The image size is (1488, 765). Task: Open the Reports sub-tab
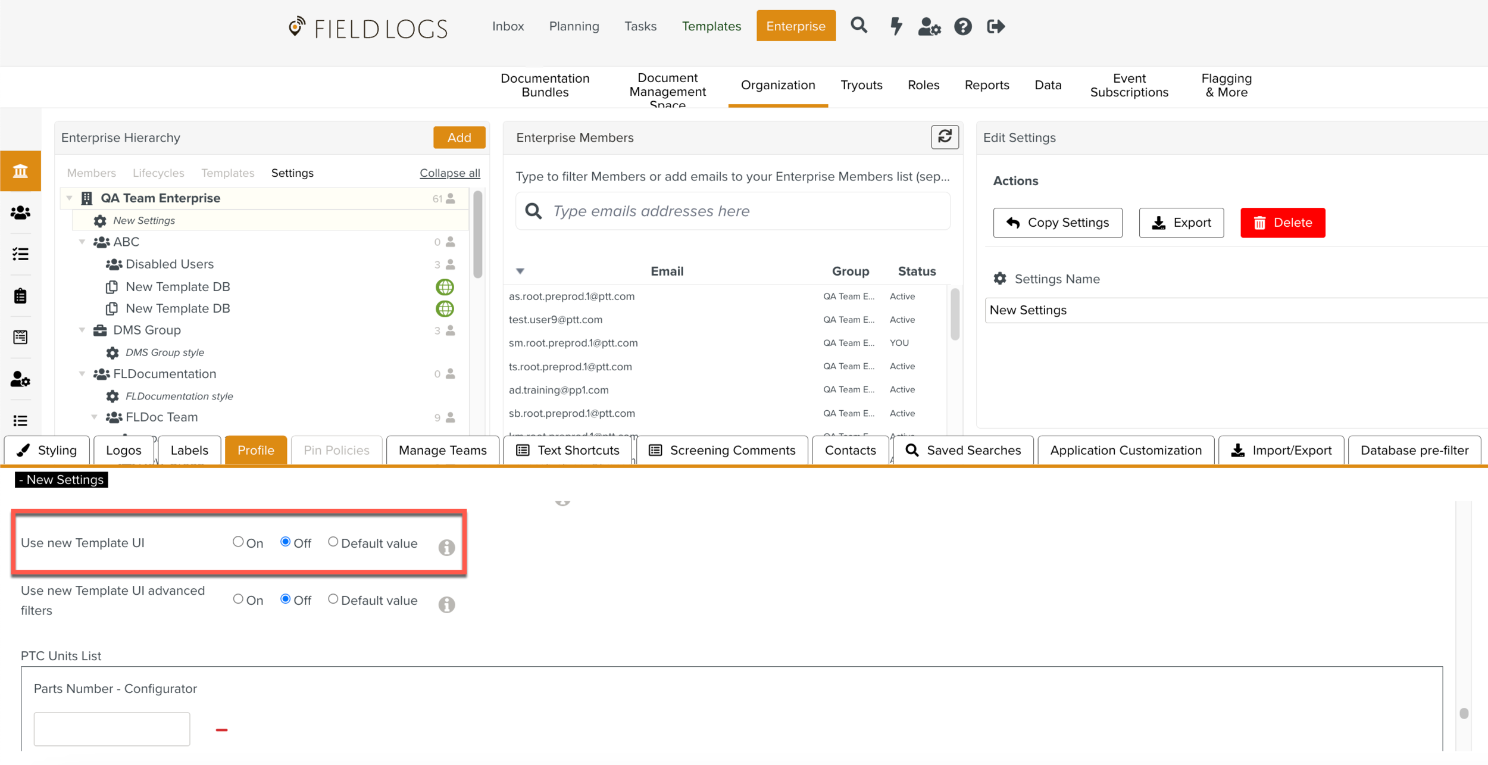(x=987, y=85)
